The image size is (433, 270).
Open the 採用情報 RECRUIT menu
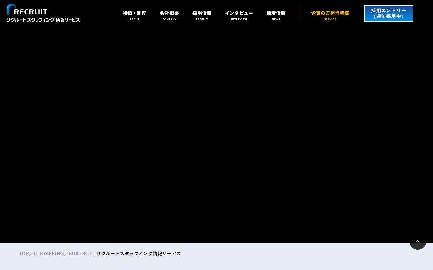coord(202,15)
